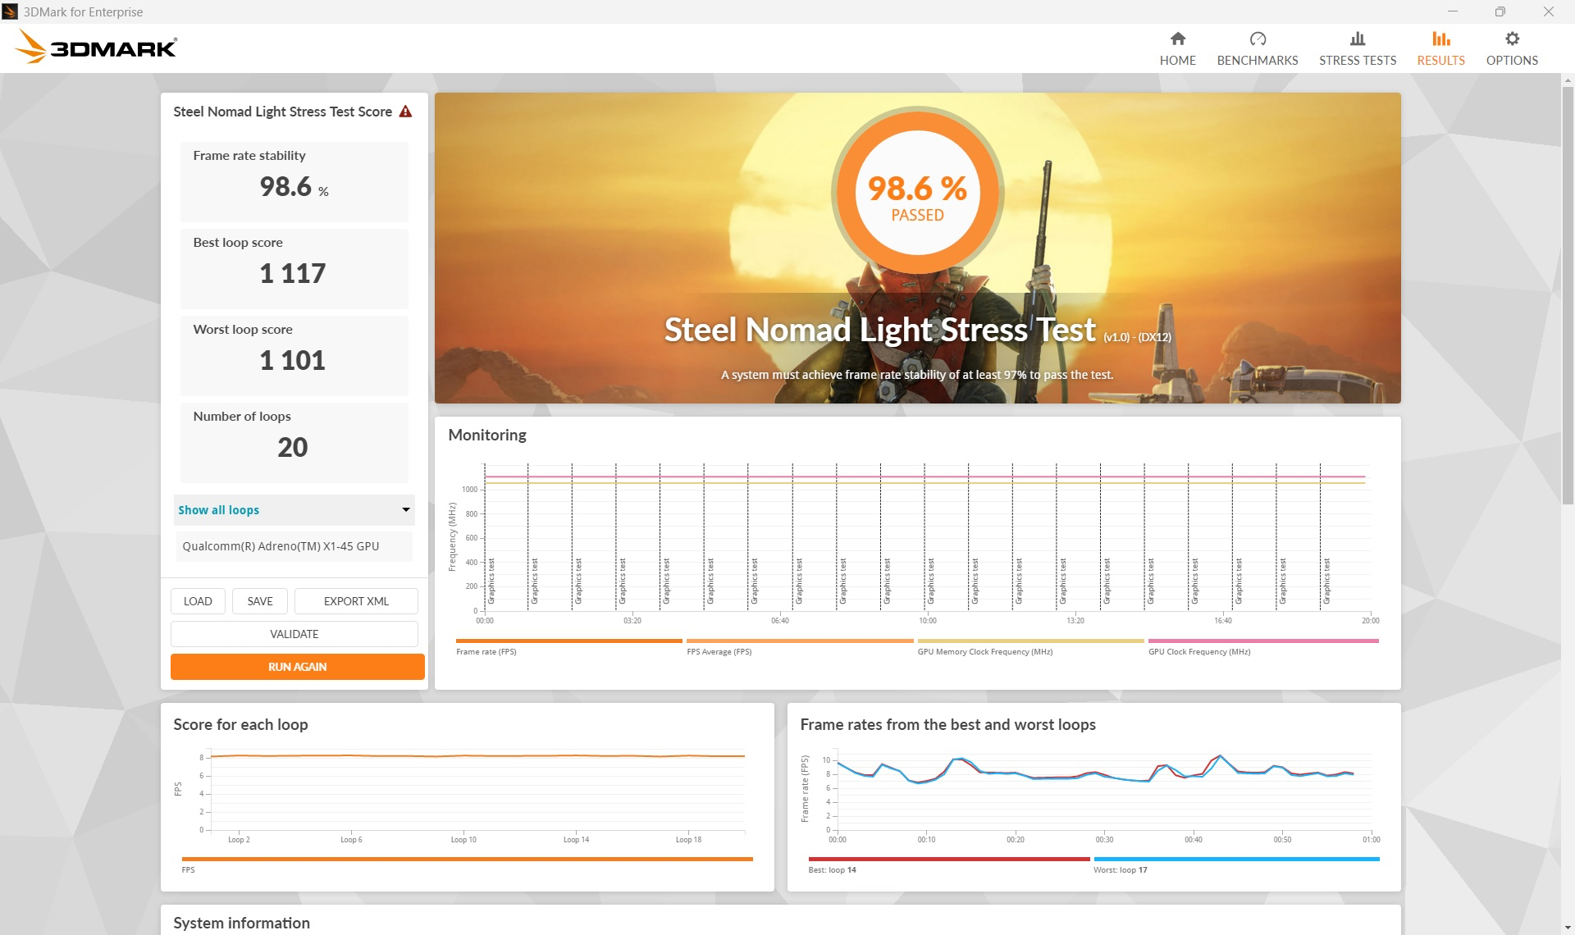Click the Steel Nomad Light Stress Test banner title
This screenshot has height=935, width=1575.
[879, 330]
